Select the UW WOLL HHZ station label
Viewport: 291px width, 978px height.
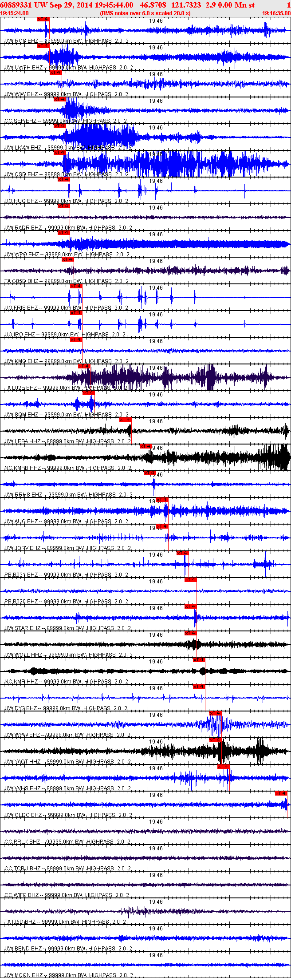(x=24, y=655)
